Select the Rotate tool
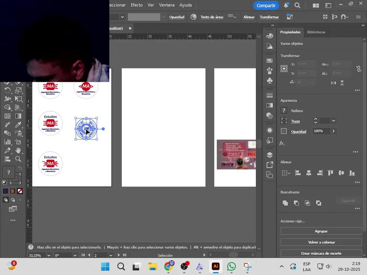Screen dimensions: 367x275 tap(8, 90)
